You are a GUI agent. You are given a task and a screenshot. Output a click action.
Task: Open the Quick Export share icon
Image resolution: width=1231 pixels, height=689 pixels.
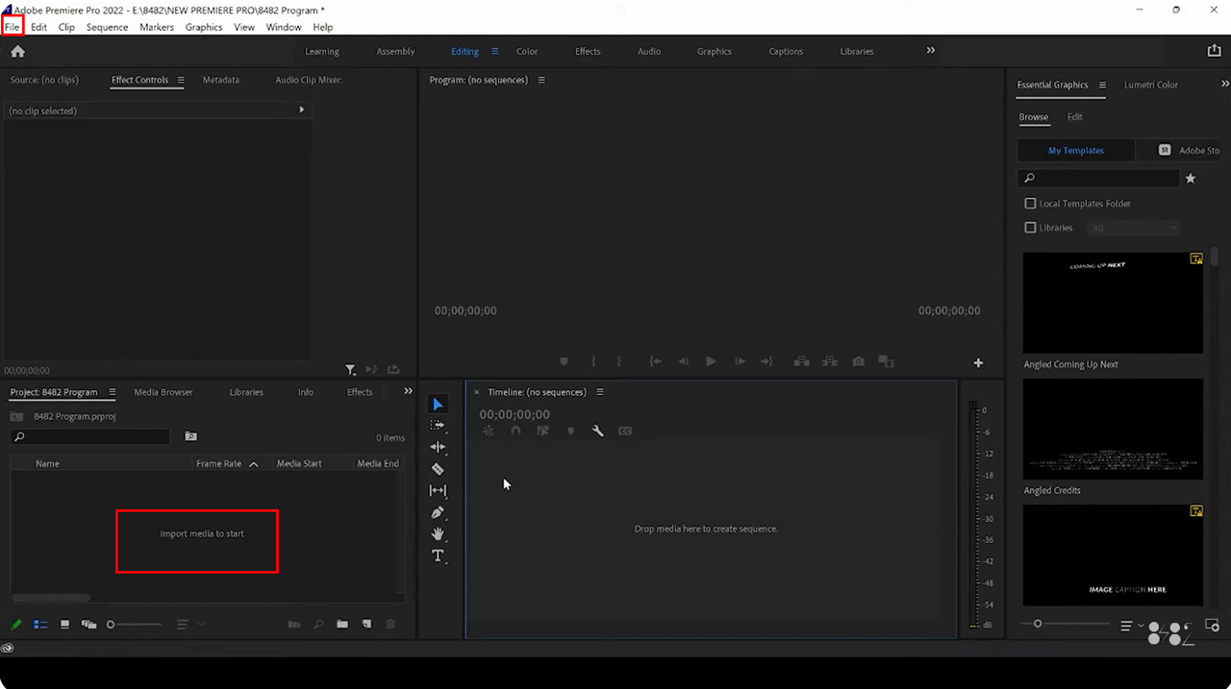[x=1214, y=51]
